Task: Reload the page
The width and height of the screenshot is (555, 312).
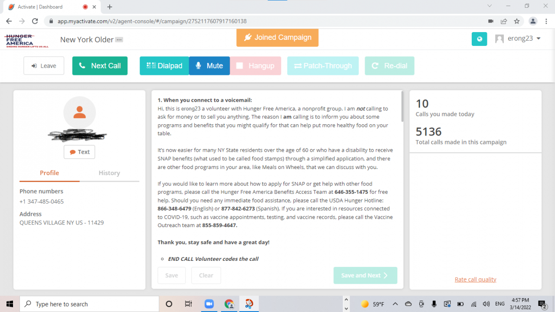Action: (x=35, y=21)
